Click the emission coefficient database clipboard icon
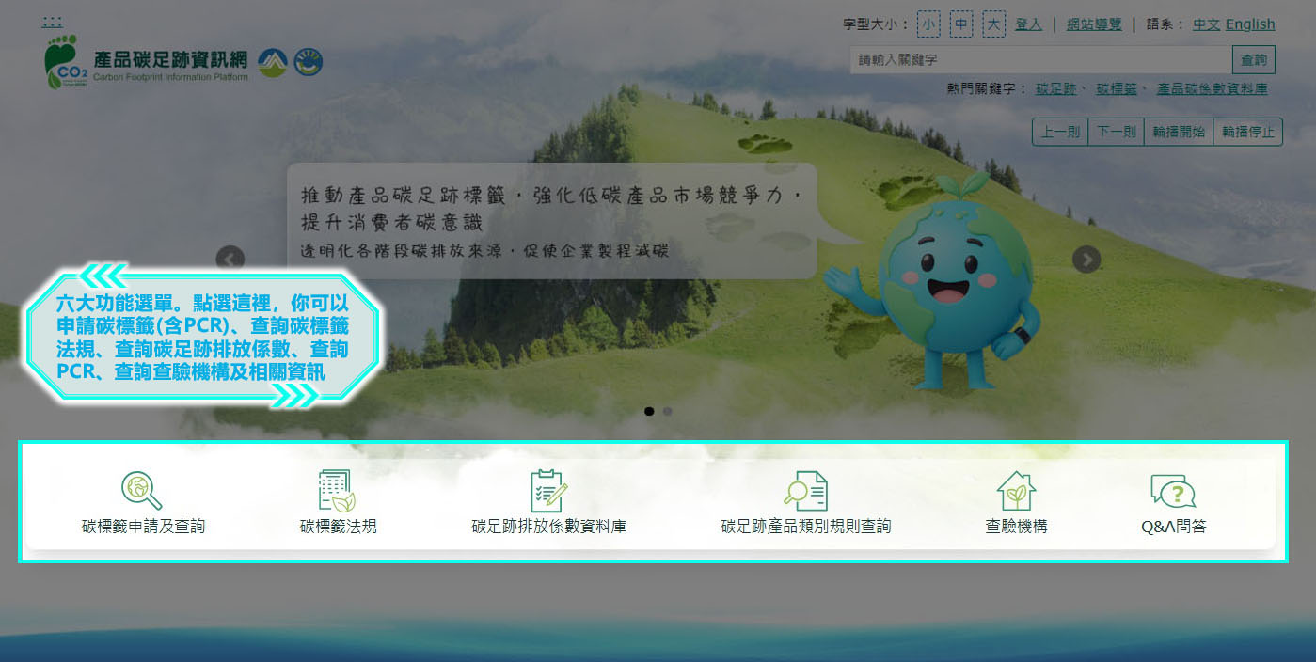The image size is (1316, 662). pos(548,490)
